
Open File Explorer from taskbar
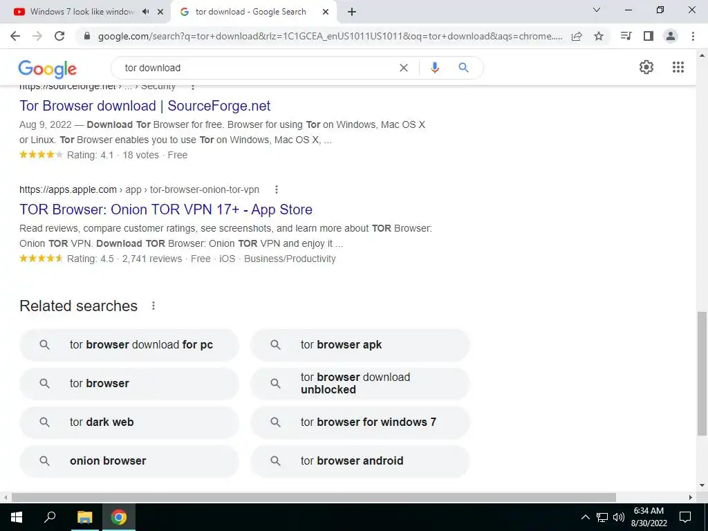[84, 517]
